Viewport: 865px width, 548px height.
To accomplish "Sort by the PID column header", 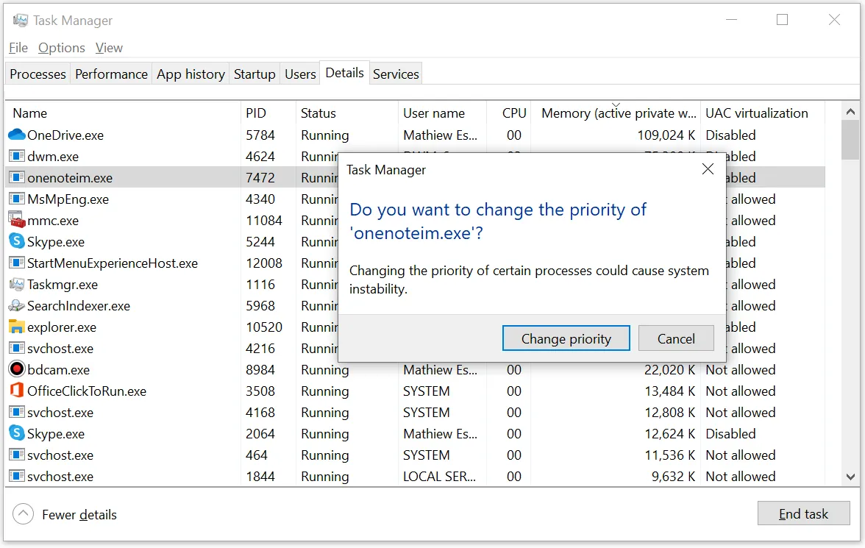I will pyautogui.click(x=268, y=113).
